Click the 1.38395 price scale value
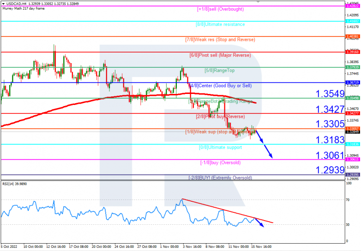Image resolution: width=361 pixels, height=251 pixels. click(353, 62)
